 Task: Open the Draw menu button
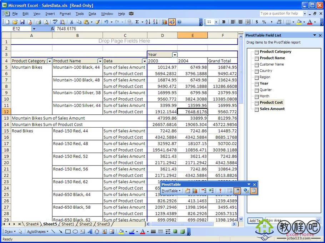10,232
